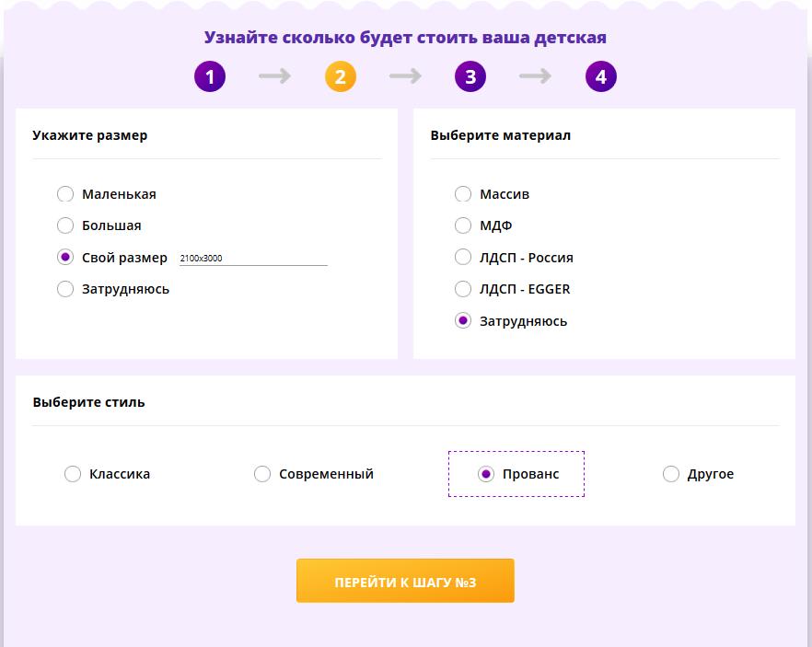Select the Маленькая size option

point(65,194)
